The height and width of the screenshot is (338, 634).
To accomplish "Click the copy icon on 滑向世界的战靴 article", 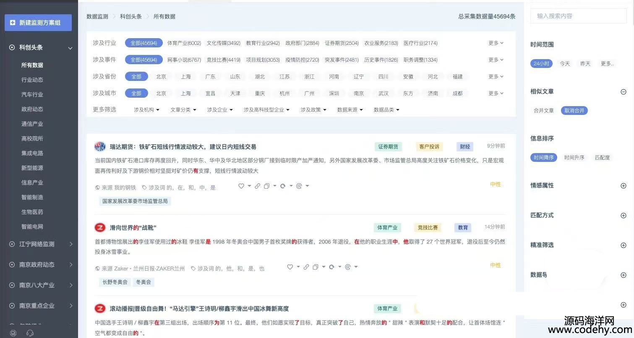I will (x=316, y=267).
